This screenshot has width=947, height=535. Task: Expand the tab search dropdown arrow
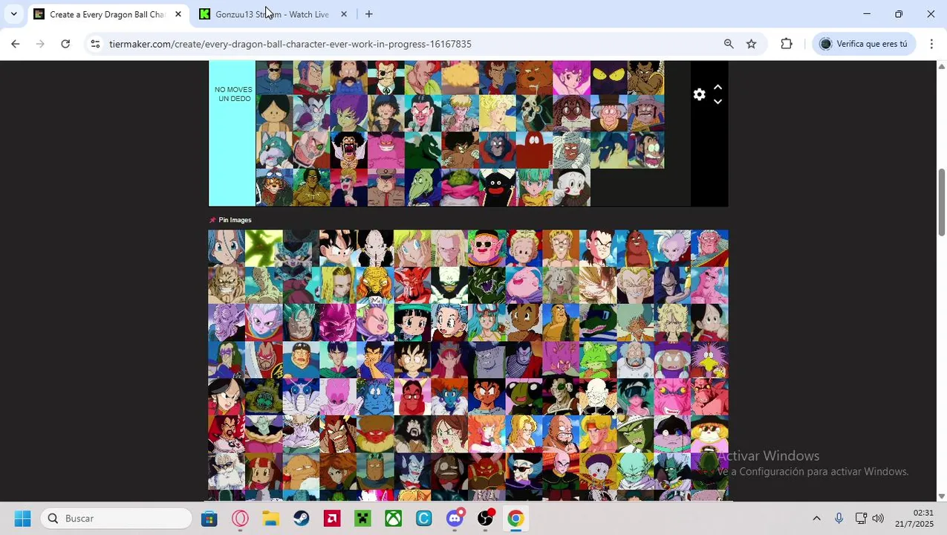click(x=13, y=14)
